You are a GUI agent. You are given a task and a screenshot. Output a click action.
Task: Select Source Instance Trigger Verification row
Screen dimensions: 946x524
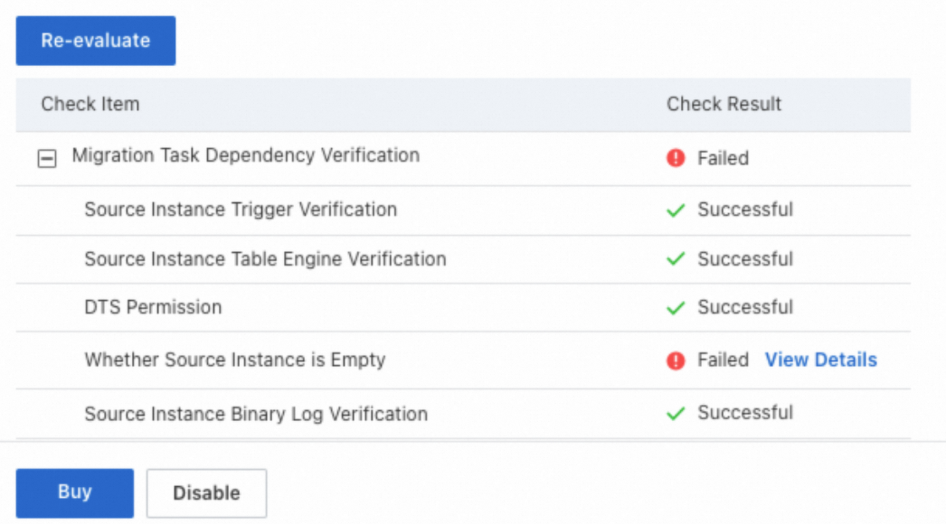click(x=241, y=210)
